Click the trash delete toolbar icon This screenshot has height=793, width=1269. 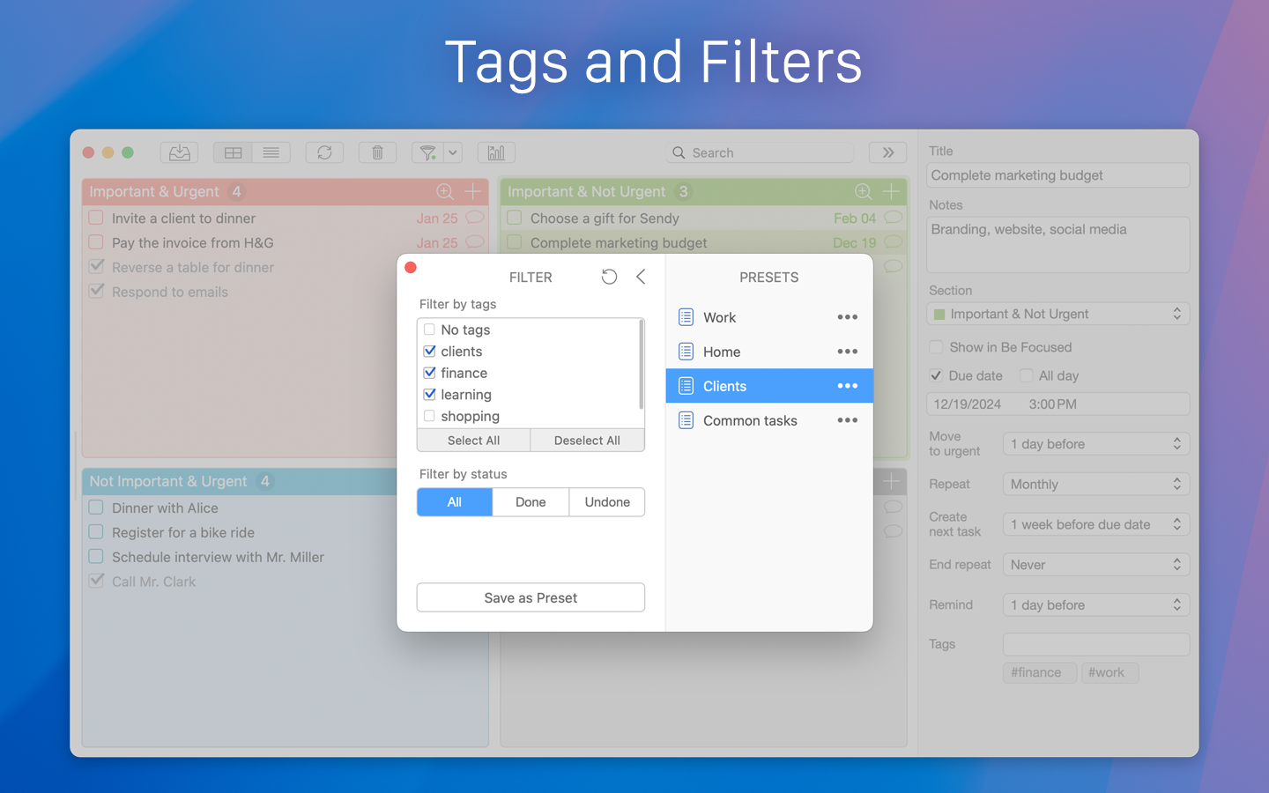click(377, 152)
